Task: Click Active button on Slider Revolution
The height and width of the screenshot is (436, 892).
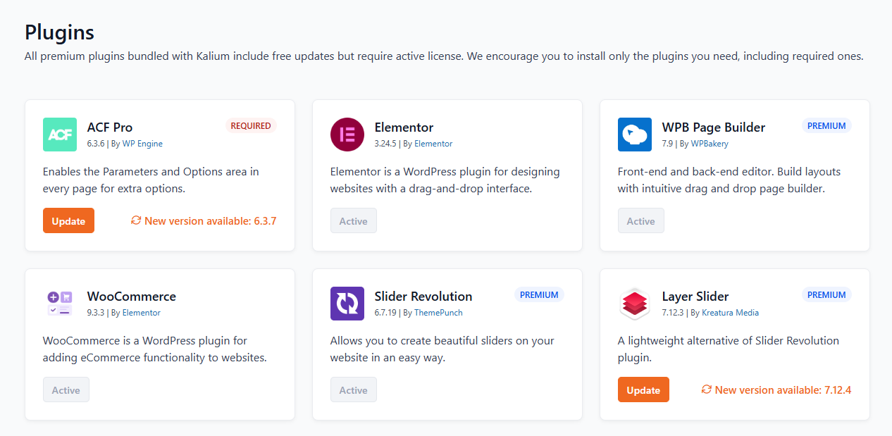Action: [354, 390]
